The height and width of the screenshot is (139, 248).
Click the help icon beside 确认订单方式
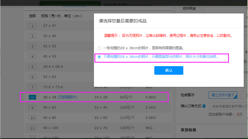point(204,106)
